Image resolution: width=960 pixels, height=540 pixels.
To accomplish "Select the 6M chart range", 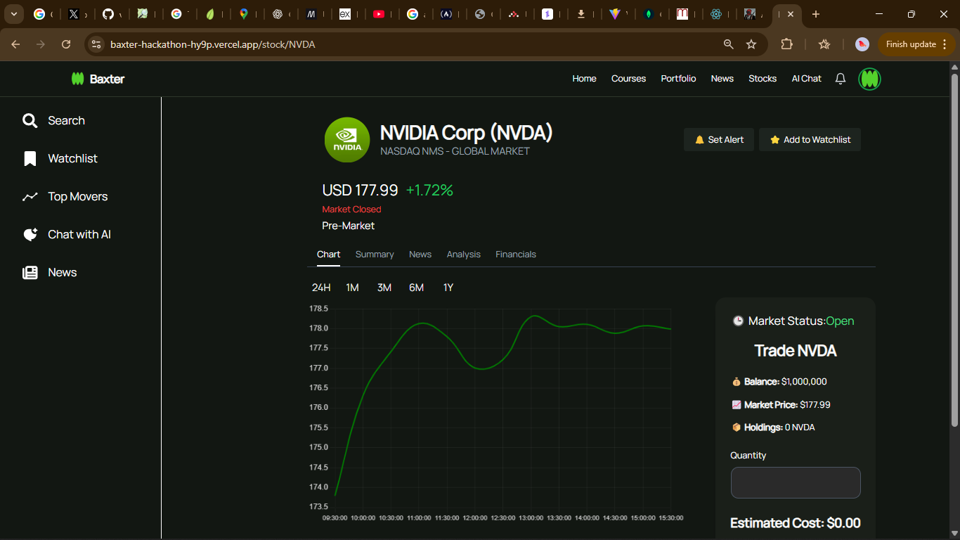I will tap(417, 288).
